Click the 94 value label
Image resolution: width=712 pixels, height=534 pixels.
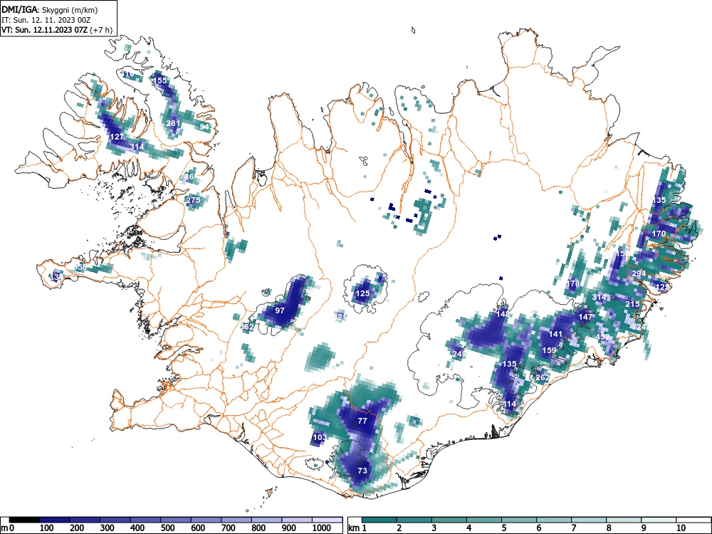point(205,126)
